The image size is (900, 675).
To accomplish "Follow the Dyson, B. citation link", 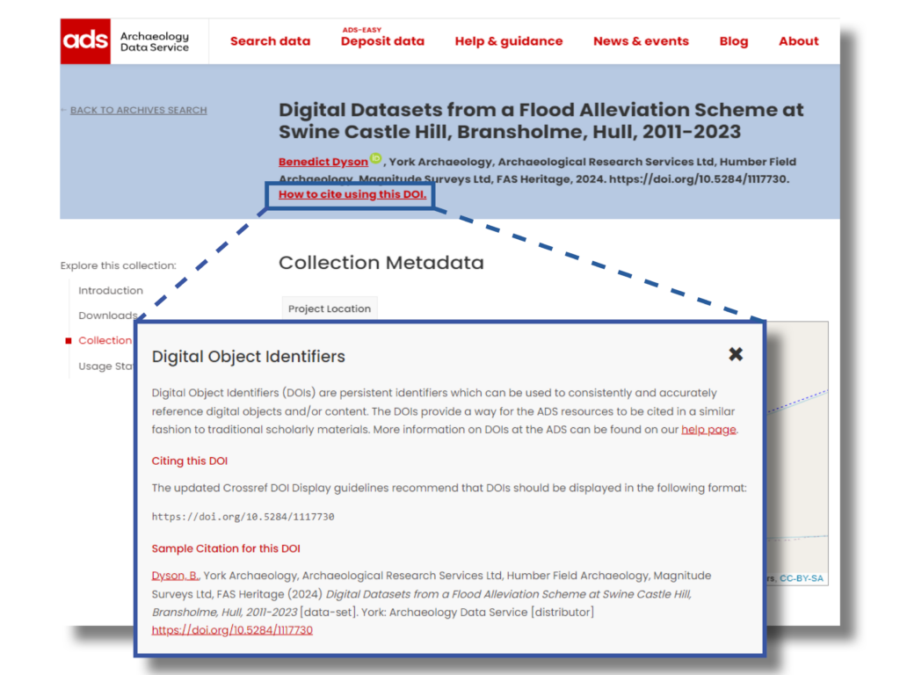I will click(175, 576).
